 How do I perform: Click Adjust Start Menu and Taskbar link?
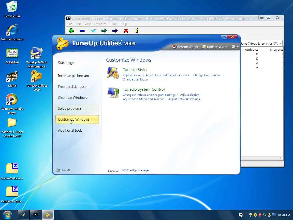point(143,99)
